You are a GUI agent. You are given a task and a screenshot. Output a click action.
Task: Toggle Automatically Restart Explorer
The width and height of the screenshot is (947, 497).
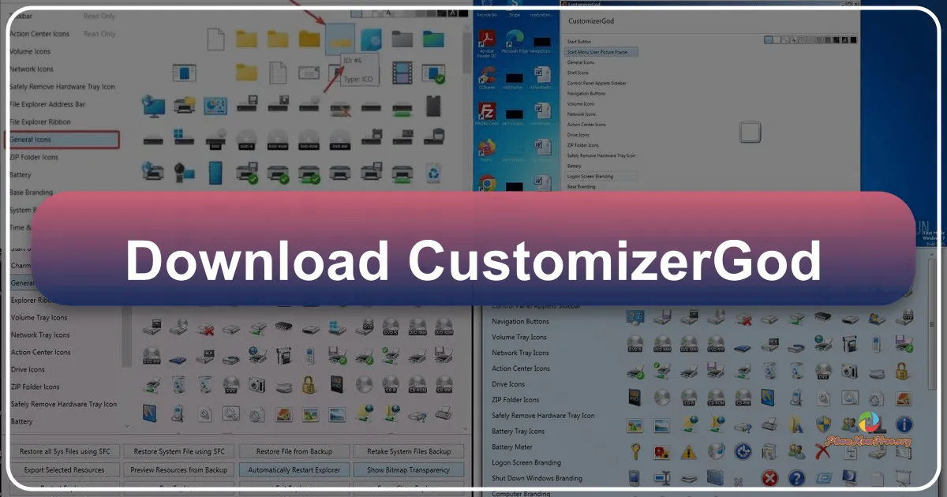[x=294, y=469]
